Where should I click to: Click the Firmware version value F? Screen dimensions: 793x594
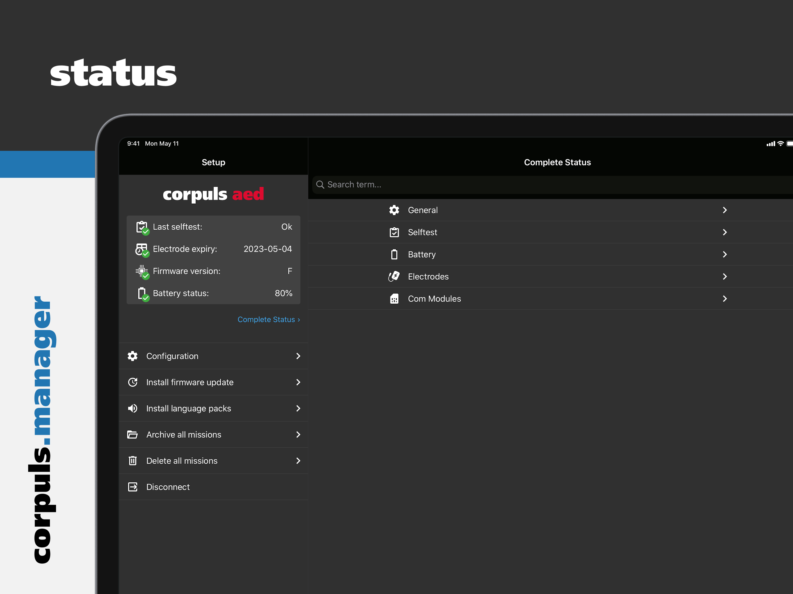(290, 271)
